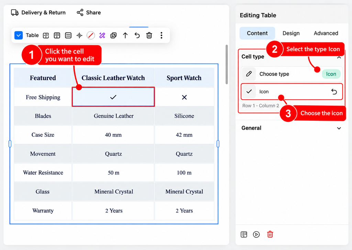Click the column split alignment icon in the toolbar
The width and height of the screenshot is (352, 250).
(x=79, y=35)
